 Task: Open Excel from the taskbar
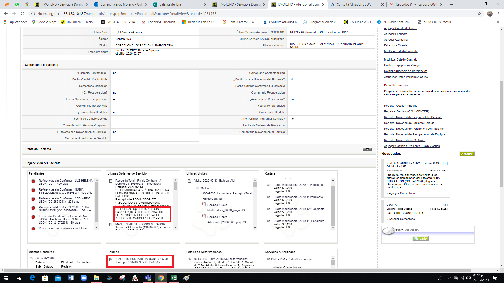click(x=174, y=278)
